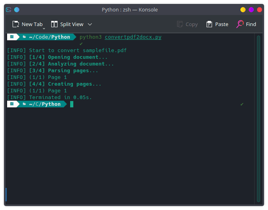This screenshot has height=210, width=268.
Task: Click the window title "Python : zsh — Konsole"
Action: [x=130, y=10]
